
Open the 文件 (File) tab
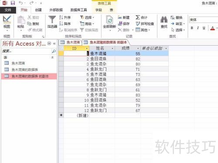[8, 10]
